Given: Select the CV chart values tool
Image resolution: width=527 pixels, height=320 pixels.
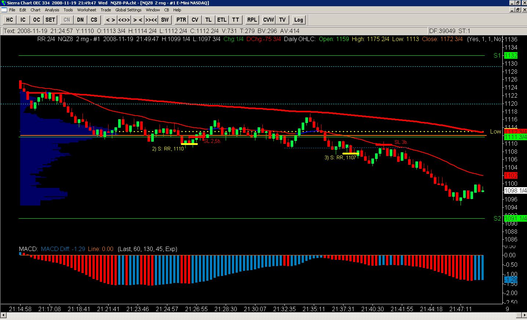Looking at the screenshot, I should click(x=195, y=20).
